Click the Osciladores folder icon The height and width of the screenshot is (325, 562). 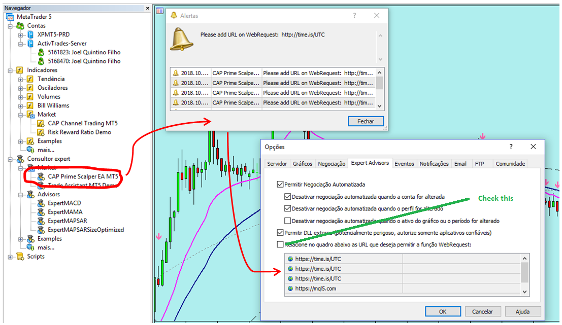click(30, 88)
